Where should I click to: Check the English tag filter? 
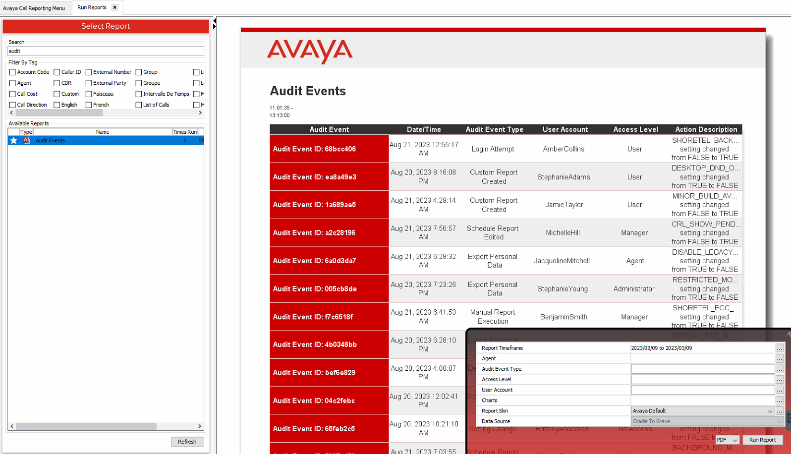pos(56,105)
